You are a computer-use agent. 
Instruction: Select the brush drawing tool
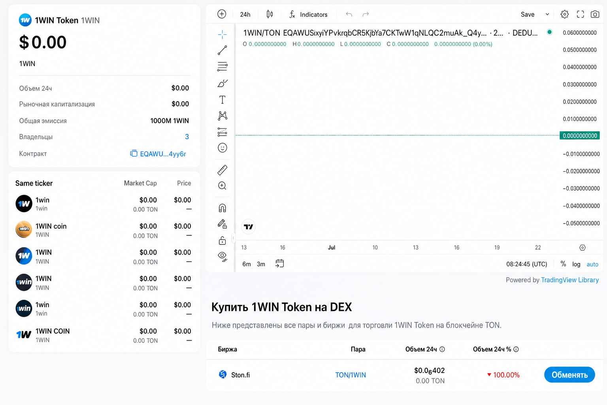(x=222, y=83)
